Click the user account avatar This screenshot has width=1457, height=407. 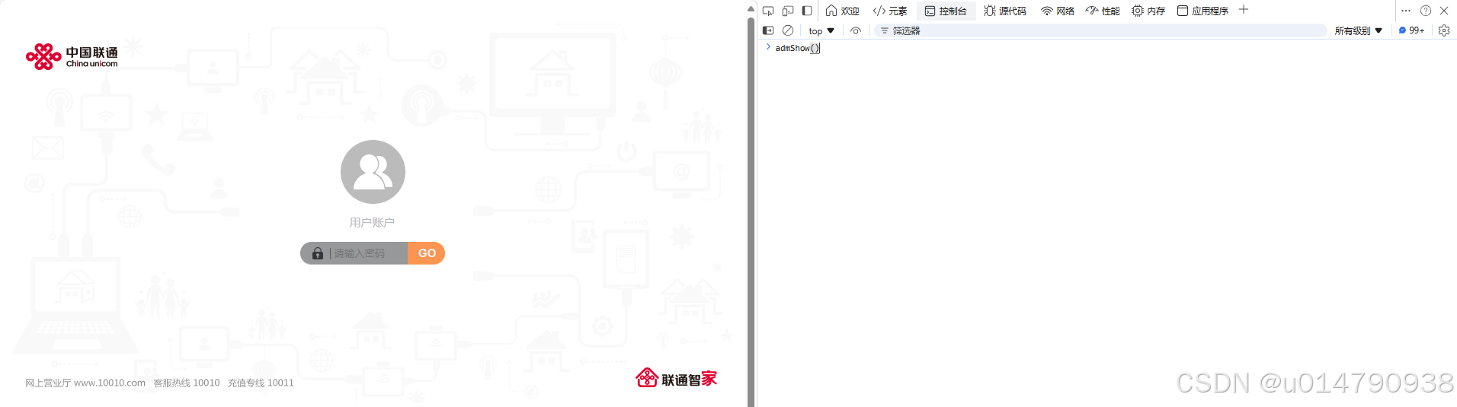373,172
